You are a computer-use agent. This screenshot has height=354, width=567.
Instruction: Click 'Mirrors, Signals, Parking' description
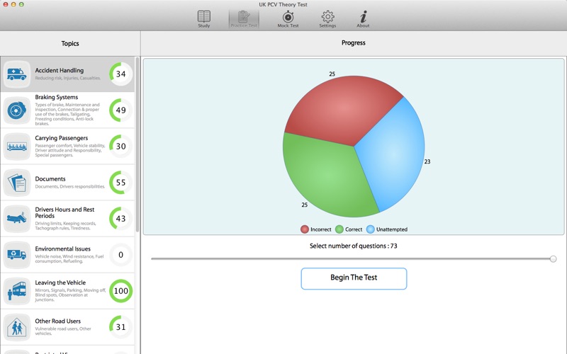[x=70, y=295]
